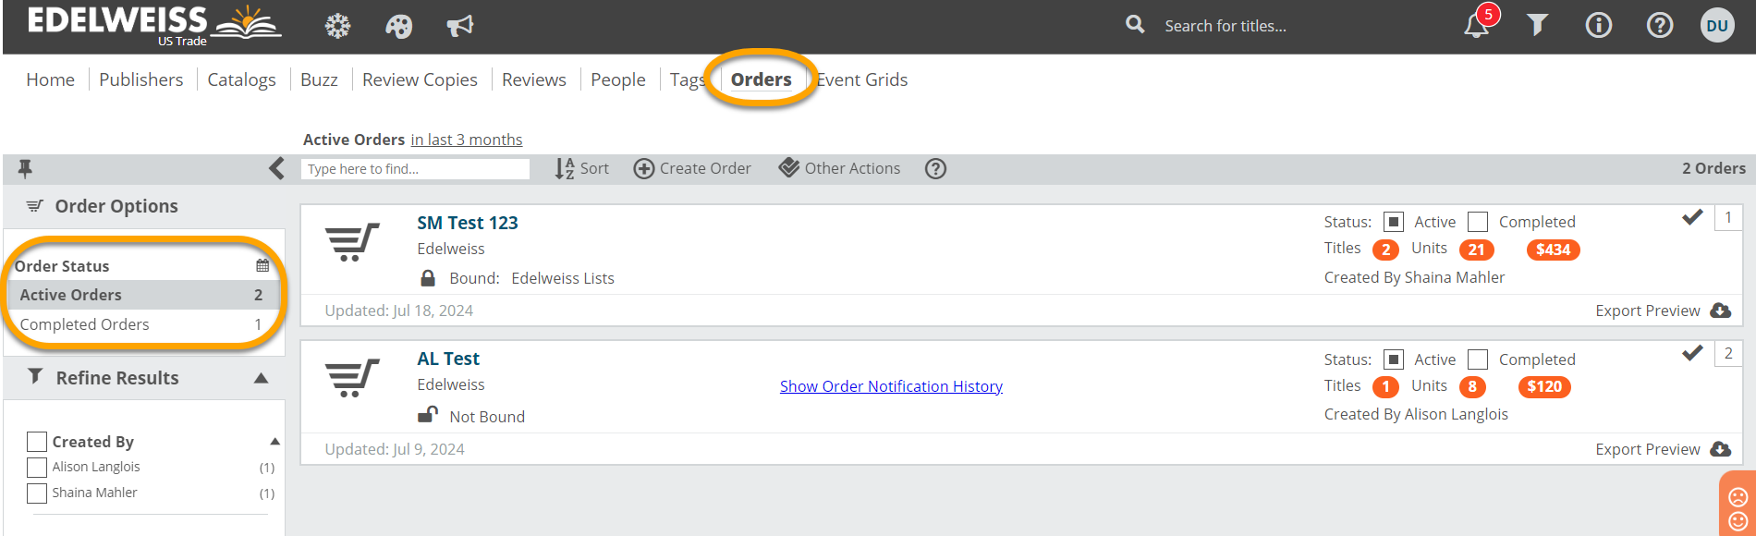The width and height of the screenshot is (1756, 536).
Task: Click the happy face feedback icon
Action: click(x=1738, y=522)
